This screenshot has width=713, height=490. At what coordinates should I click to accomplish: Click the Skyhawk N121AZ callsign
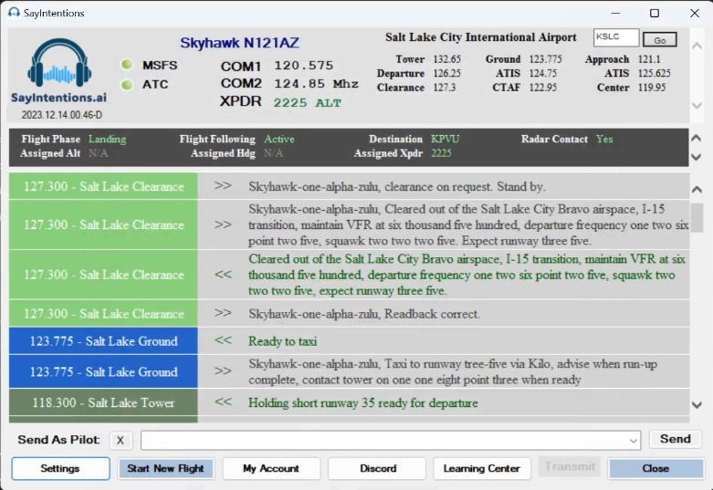(x=239, y=43)
